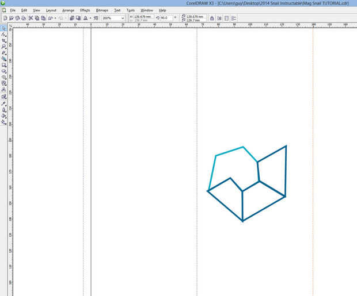Select the Zoom tool in the toolbox
The height and width of the screenshot is (296, 357).
(3, 47)
